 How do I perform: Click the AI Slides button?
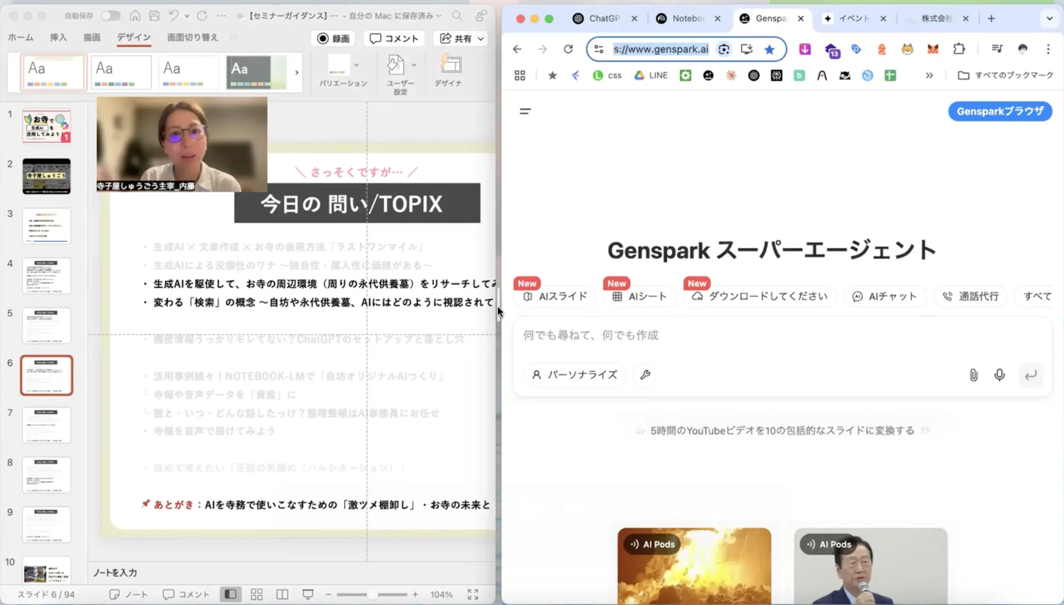[555, 296]
